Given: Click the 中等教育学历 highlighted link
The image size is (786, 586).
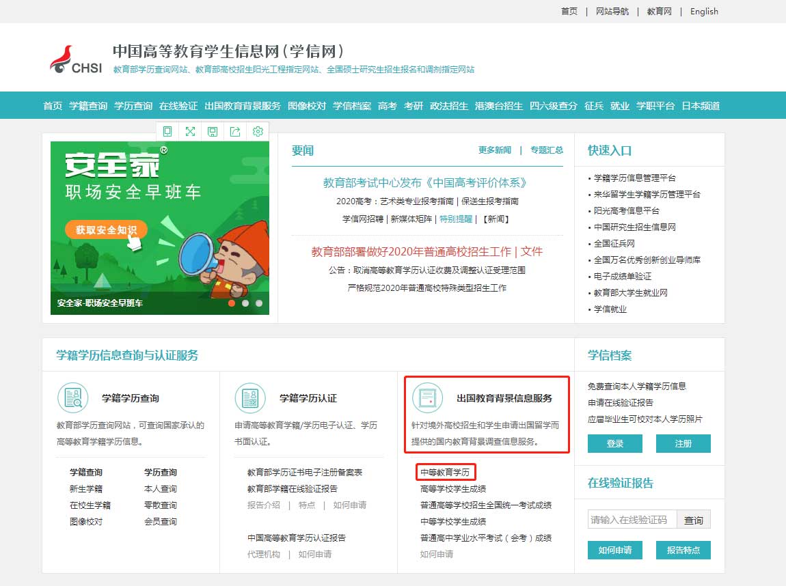Looking at the screenshot, I should click(x=448, y=471).
